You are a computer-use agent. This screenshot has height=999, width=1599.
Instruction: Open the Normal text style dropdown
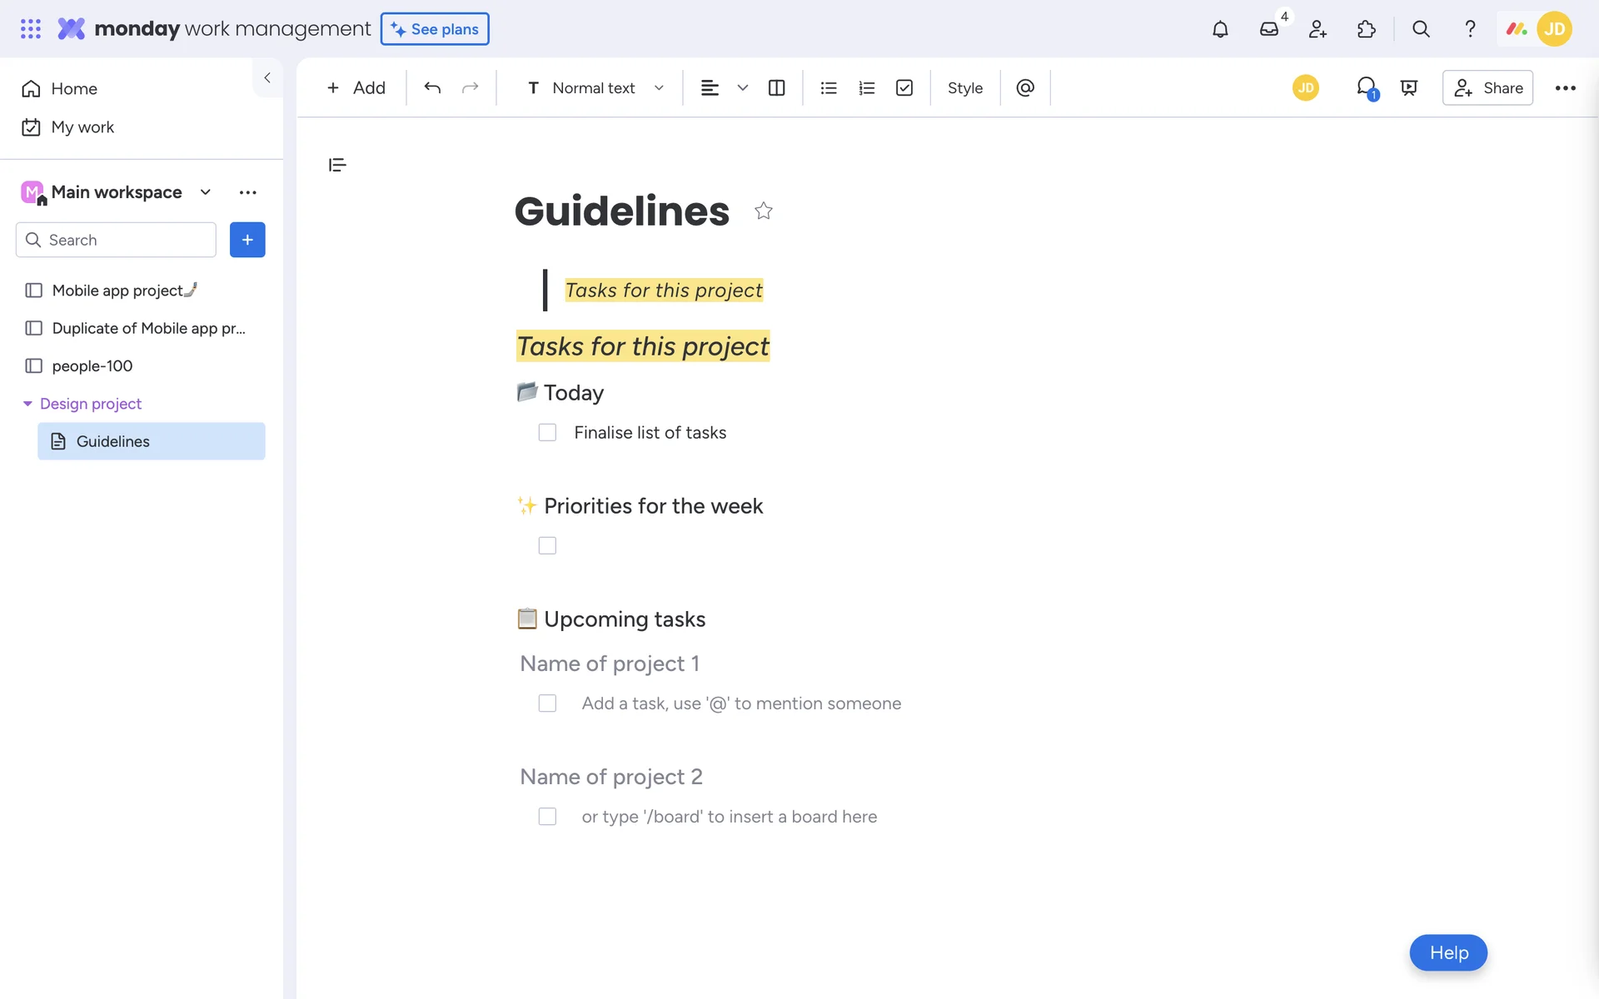[595, 87]
